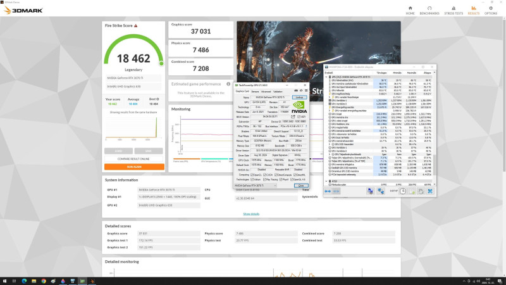This screenshot has height=285, width=506.
Task: Switch to Advanced tab in GPU-Z
Action: (266, 91)
